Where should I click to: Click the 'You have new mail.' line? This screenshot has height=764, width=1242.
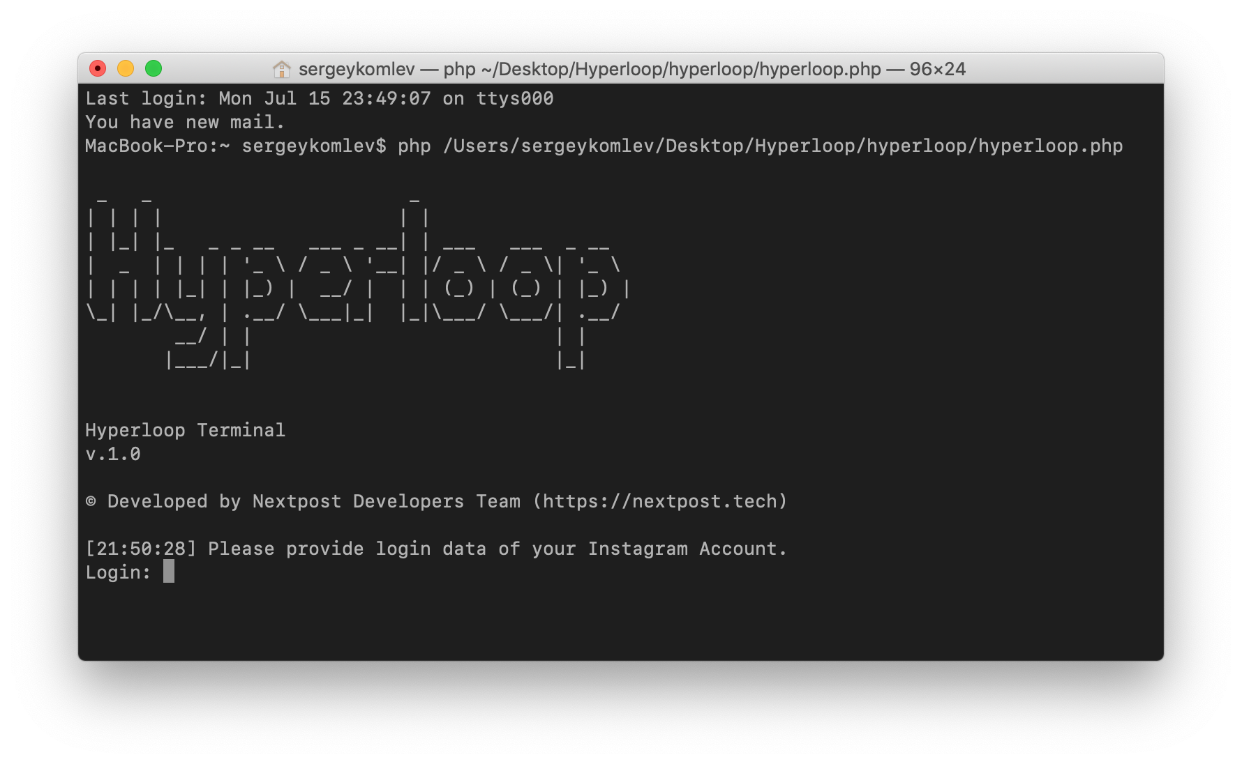click(185, 123)
